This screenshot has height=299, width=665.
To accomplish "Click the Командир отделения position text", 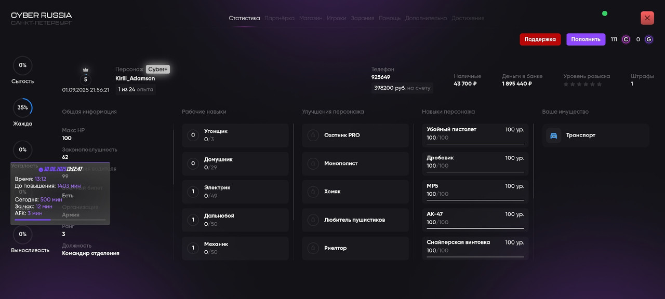I will point(91,253).
